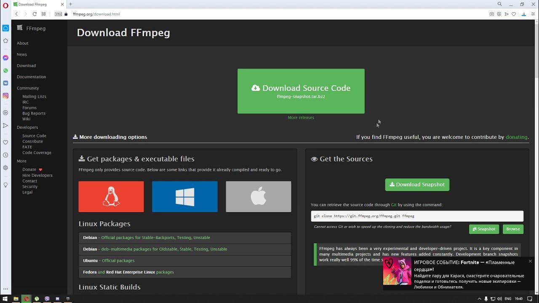Open the Download menu item
This screenshot has height=303, width=539.
(26, 66)
